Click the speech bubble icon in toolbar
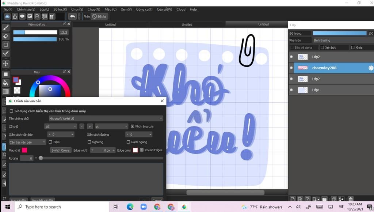The image size is (374, 212). point(22,16)
